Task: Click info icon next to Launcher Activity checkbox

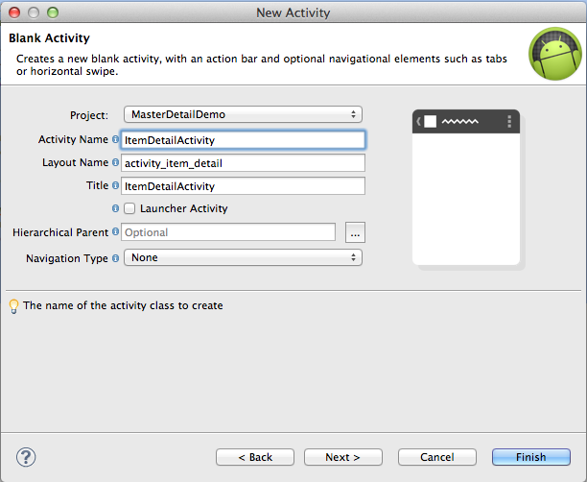Action: [115, 208]
